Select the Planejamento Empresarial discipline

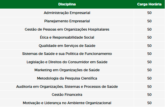(67, 21)
